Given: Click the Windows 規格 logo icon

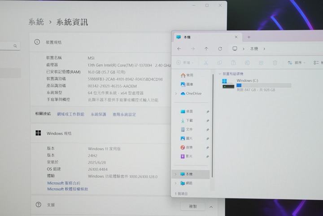Looking at the screenshot, I should (38, 133).
